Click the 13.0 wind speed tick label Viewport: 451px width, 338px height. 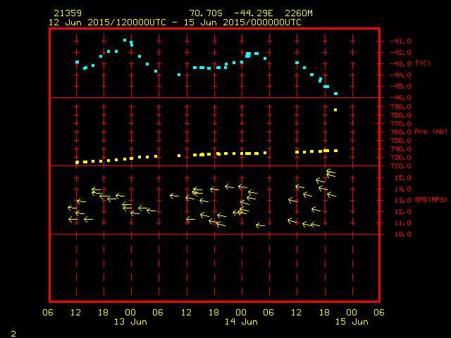tap(402, 201)
